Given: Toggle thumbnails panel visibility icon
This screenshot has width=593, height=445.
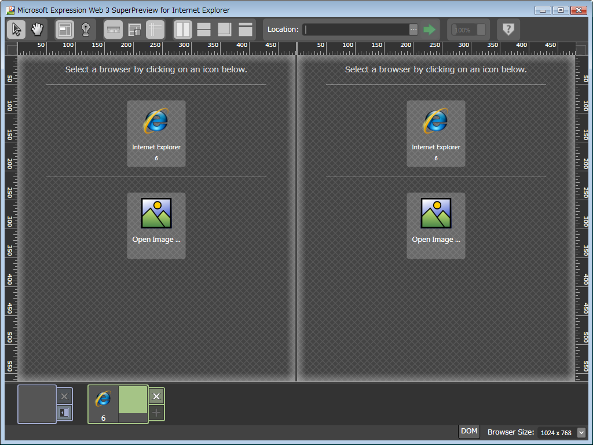Looking at the screenshot, I should point(134,30).
